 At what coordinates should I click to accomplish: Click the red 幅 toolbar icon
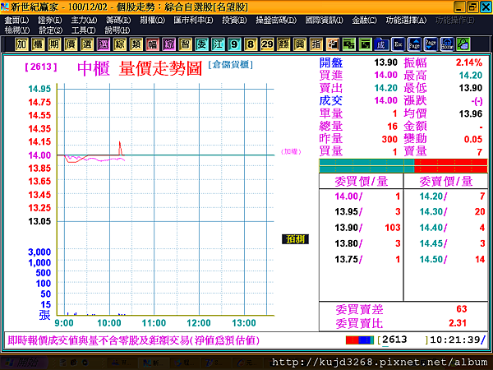click(153, 44)
